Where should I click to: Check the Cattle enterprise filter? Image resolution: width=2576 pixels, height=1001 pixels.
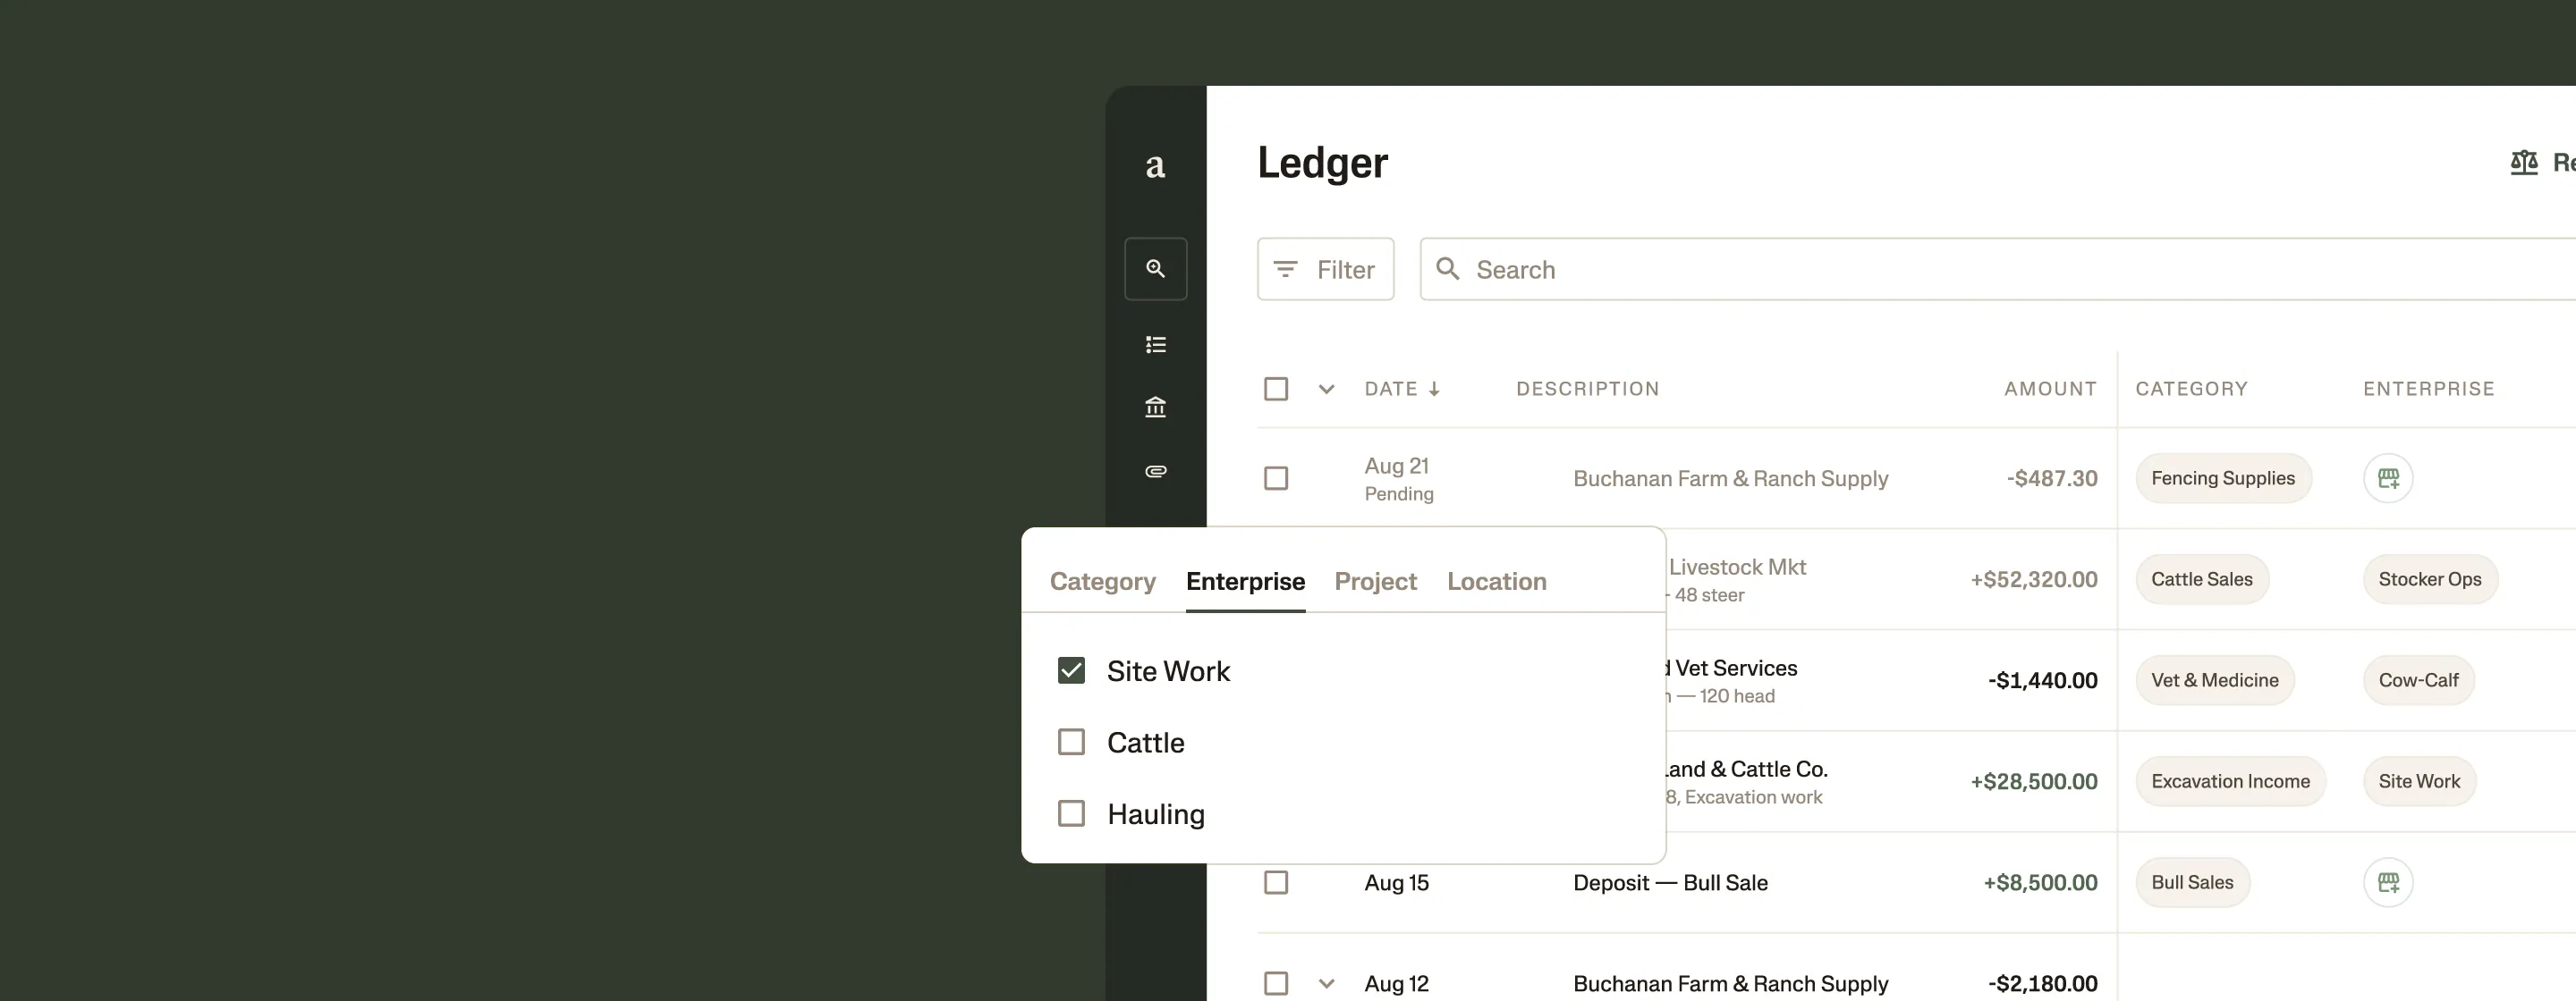tap(1071, 741)
